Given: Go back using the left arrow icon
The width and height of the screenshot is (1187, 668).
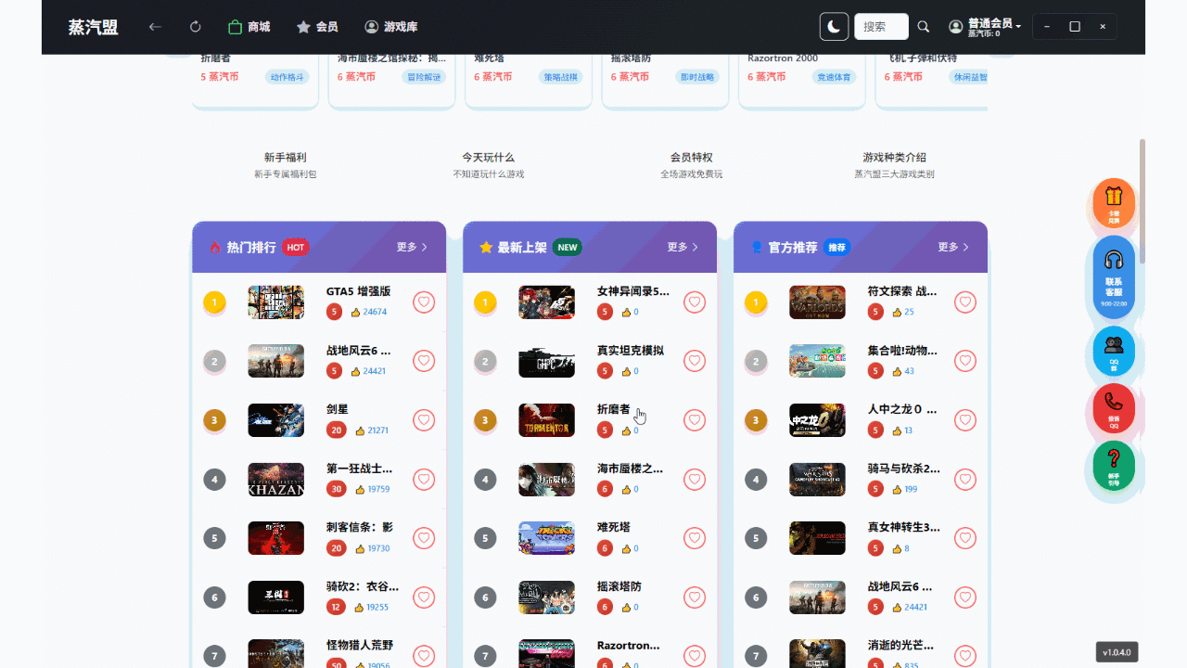Looking at the screenshot, I should point(155,27).
